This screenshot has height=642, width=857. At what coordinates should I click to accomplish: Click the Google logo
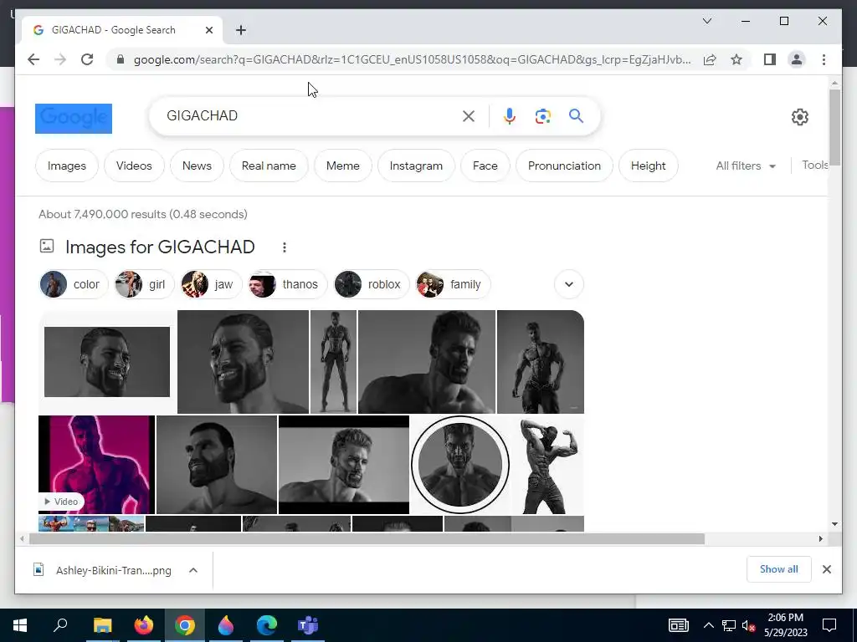[x=74, y=119]
